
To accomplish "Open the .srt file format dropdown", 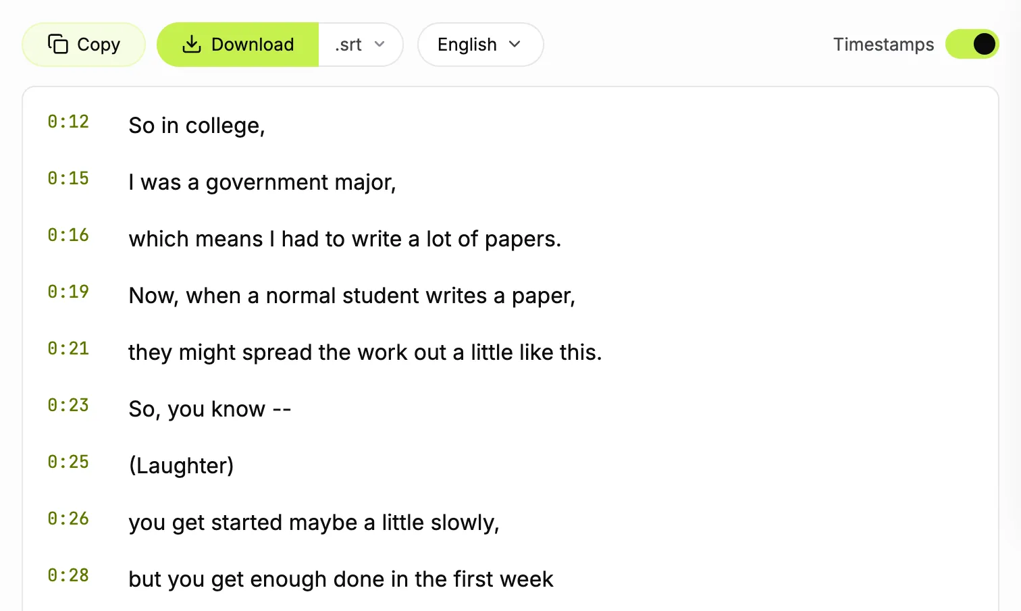I will point(361,45).
